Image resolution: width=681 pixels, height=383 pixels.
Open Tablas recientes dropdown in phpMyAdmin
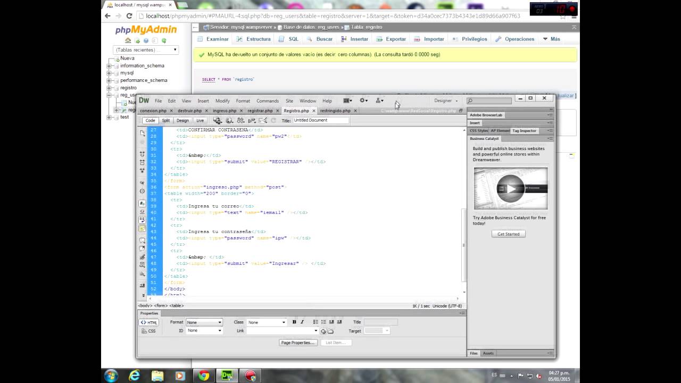[146, 50]
